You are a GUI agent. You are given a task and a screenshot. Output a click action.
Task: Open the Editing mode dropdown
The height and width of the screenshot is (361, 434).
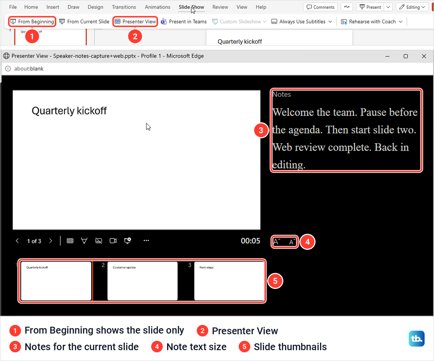(413, 7)
